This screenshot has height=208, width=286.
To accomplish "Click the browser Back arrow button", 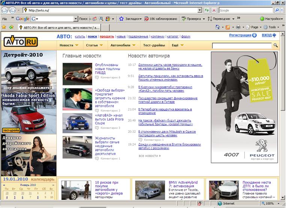I will coord(5,10).
